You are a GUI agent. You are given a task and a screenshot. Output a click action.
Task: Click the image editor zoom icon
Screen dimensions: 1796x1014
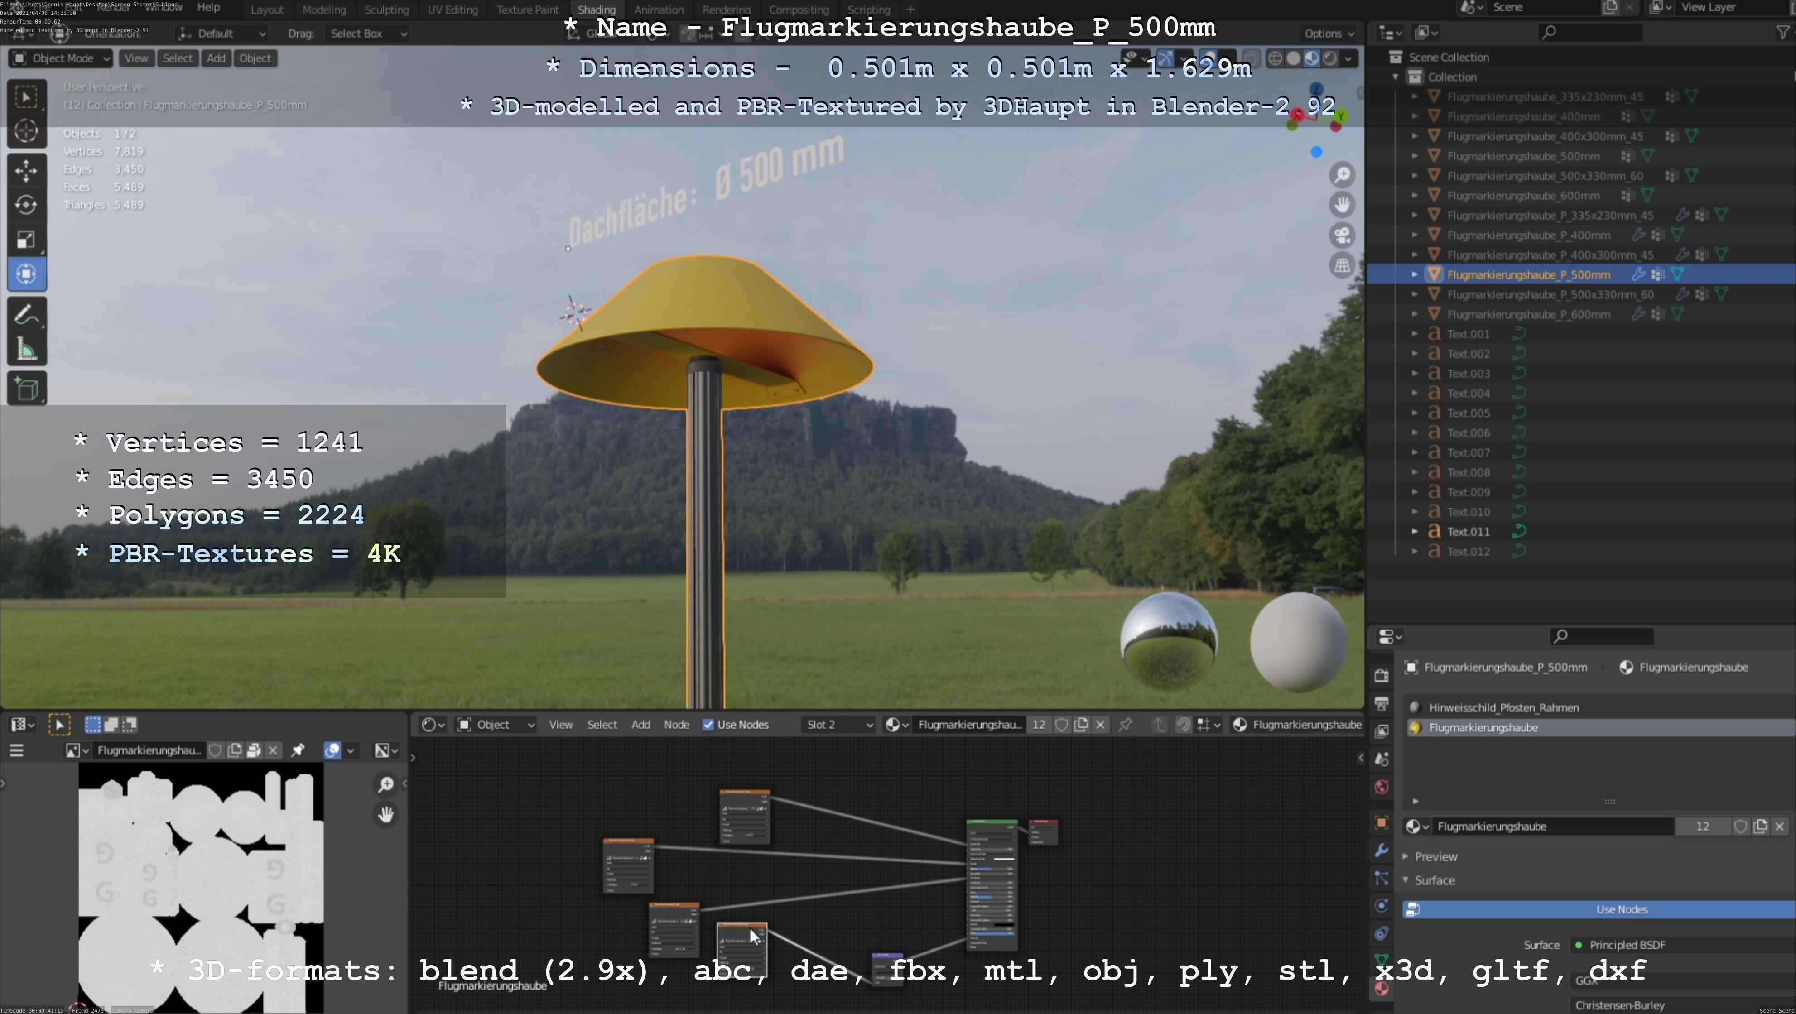[385, 785]
